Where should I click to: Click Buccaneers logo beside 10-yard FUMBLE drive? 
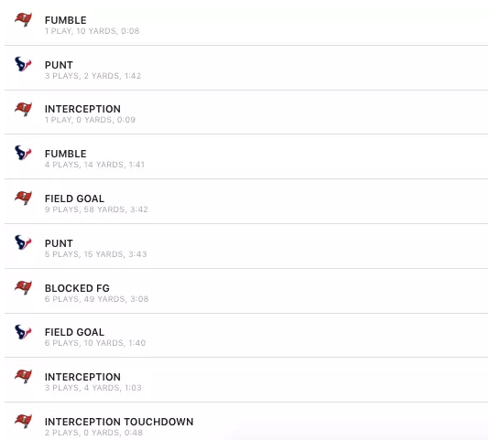tap(24, 19)
